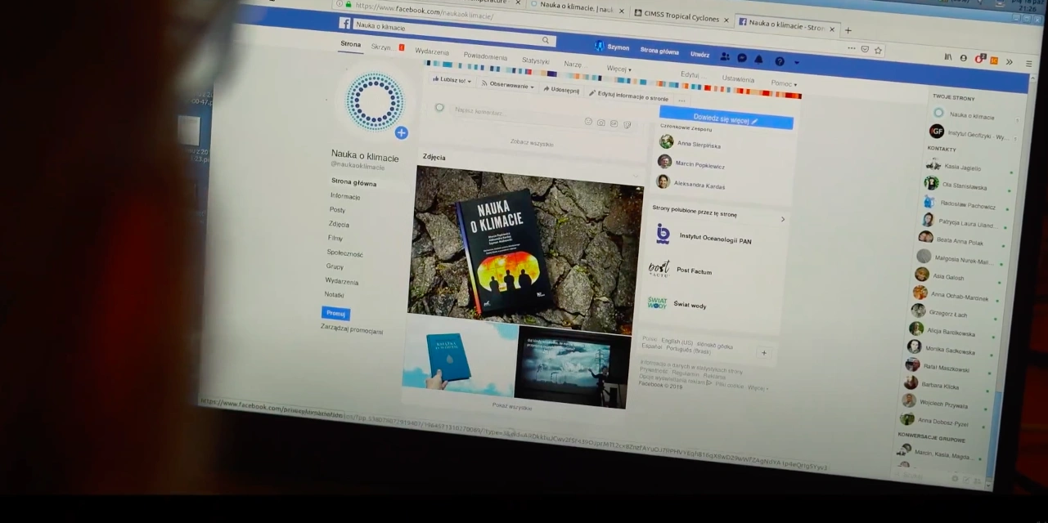Click the Udostępnij button
This screenshot has height=523, width=1048.
click(561, 90)
